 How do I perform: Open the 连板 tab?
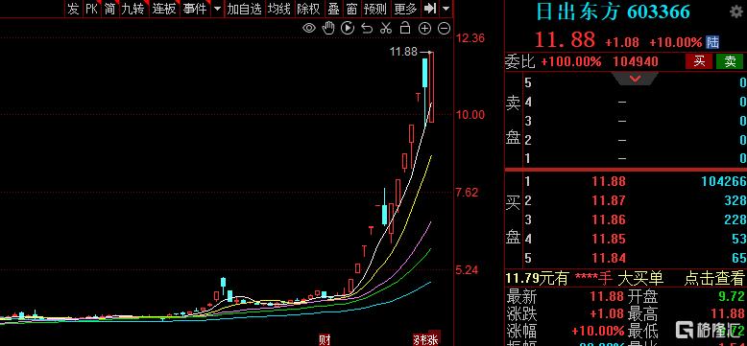[x=163, y=9]
